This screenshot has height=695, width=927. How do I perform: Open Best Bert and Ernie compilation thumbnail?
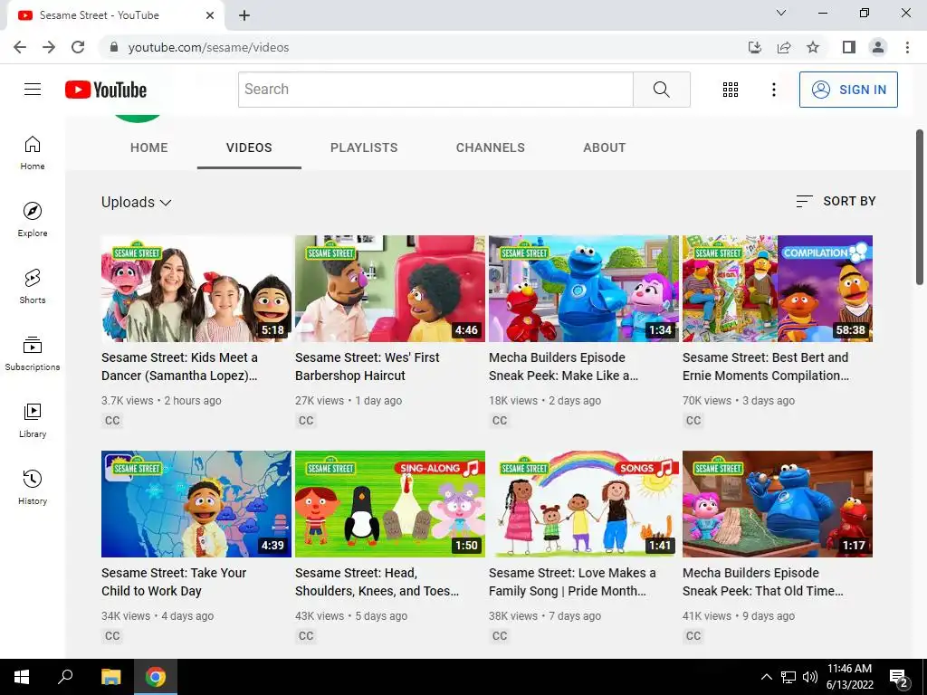coord(778,289)
